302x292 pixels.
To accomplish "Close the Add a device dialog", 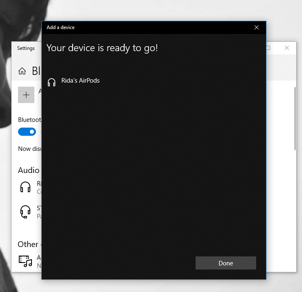I will click(257, 27).
